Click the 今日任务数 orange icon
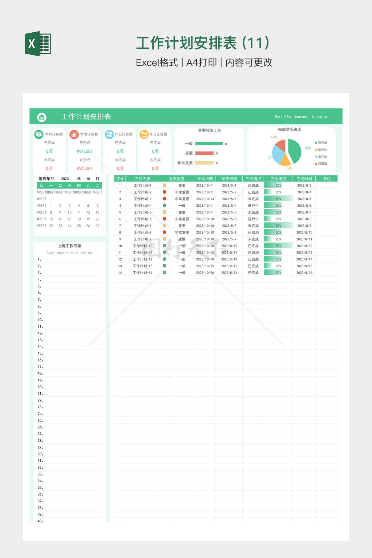 [144, 134]
